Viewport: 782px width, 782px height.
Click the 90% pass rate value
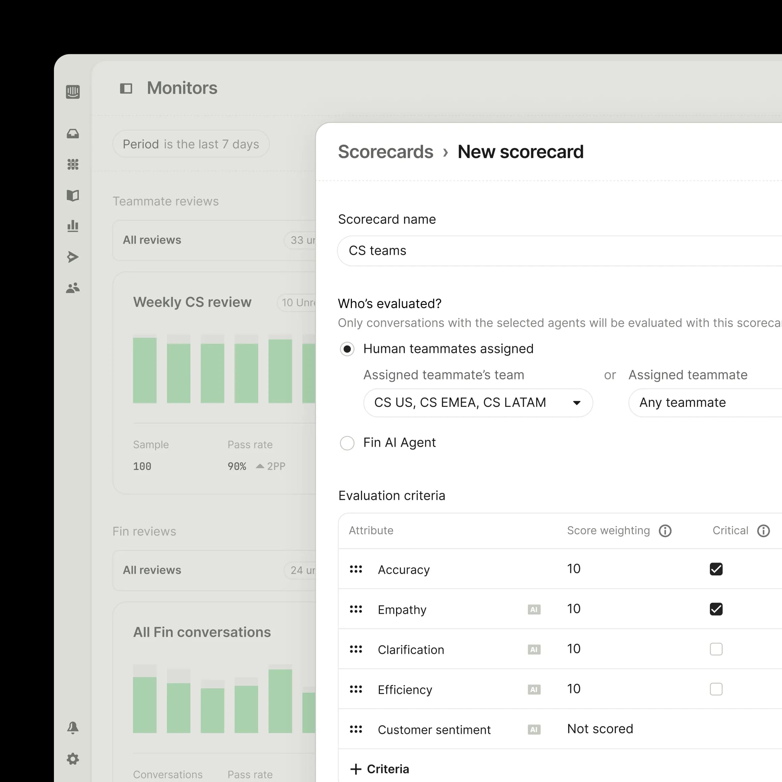click(237, 466)
